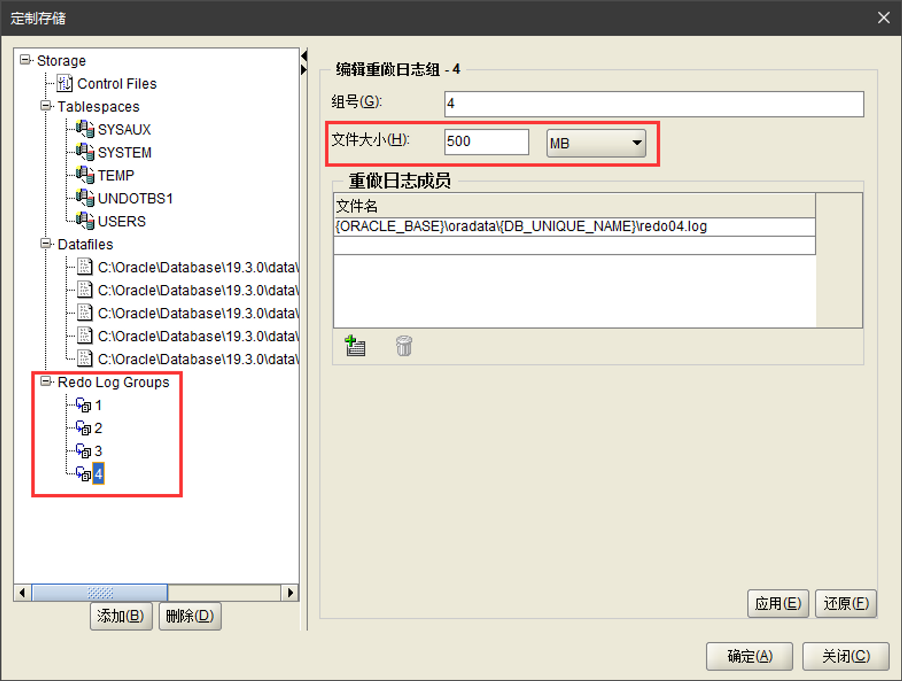The height and width of the screenshot is (681, 902).
Task: Select the USERS tablespace icon
Action: pos(85,221)
